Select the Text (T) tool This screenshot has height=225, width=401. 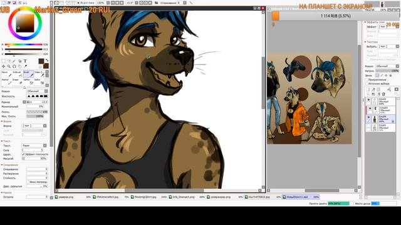click(x=25, y=61)
